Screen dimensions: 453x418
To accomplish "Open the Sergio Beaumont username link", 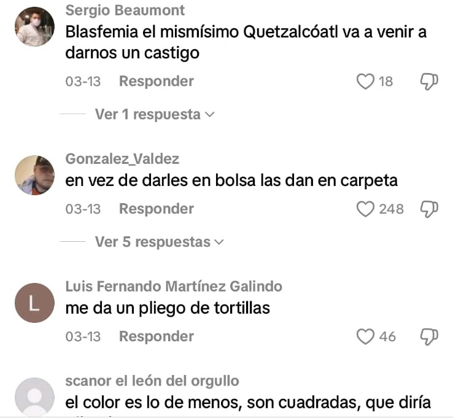I will 125,10.
